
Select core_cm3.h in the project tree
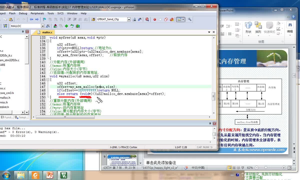tap(7, 93)
